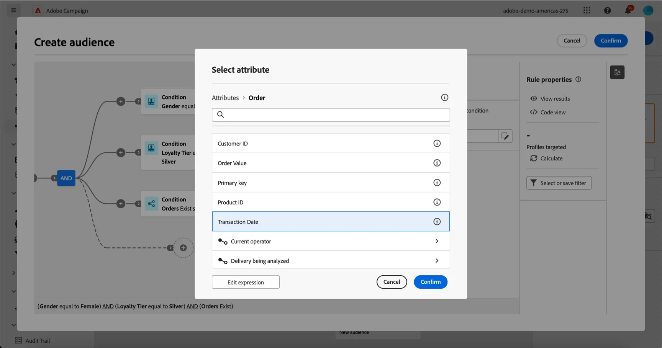The height and width of the screenshot is (348, 662).
Task: Select the Orders Exist condition node
Action: tap(169, 204)
